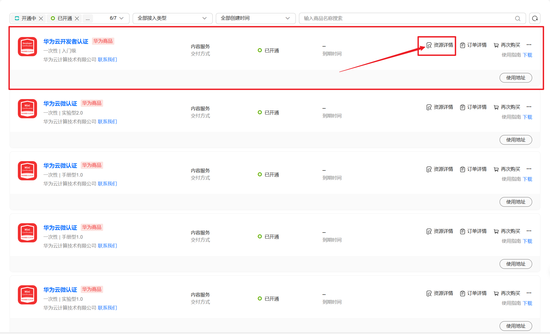The image size is (550, 334).
Task: Open more options for the 实验型2.0 row
Action: pos(529,107)
